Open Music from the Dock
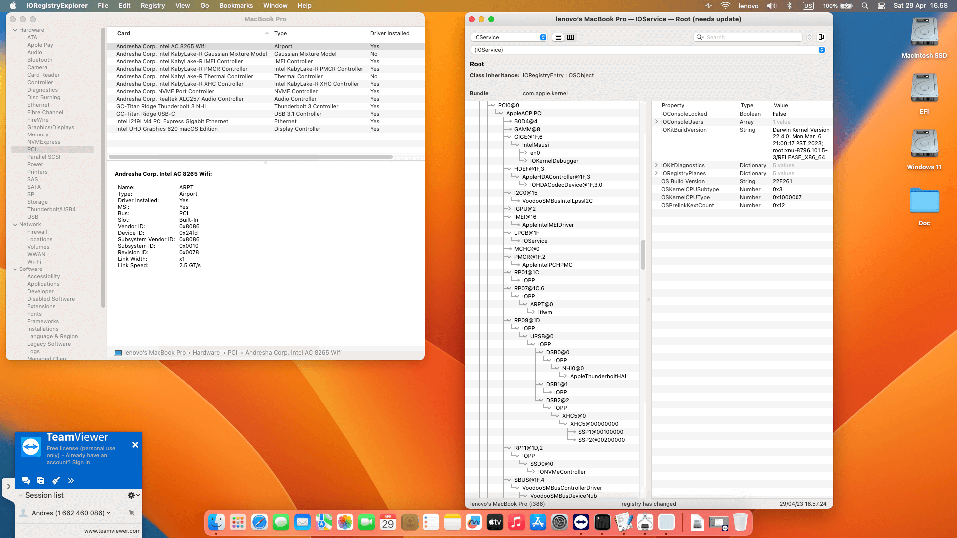The height and width of the screenshot is (538, 957). [516, 522]
